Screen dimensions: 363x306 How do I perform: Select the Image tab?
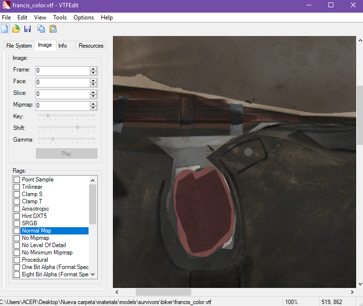[x=45, y=45]
